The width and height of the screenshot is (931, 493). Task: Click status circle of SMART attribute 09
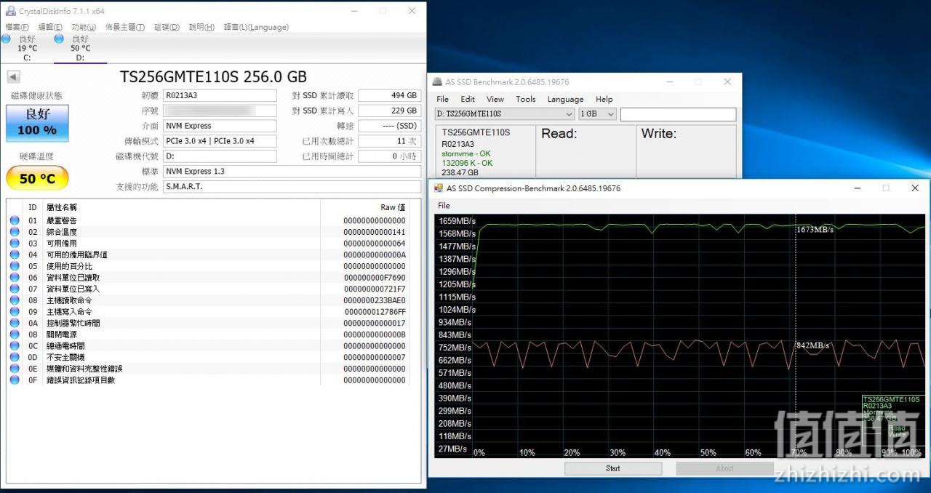coord(15,311)
